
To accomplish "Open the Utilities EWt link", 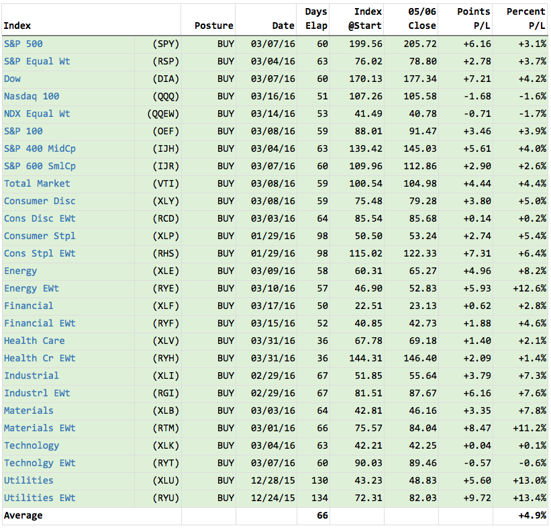I will click(40, 498).
